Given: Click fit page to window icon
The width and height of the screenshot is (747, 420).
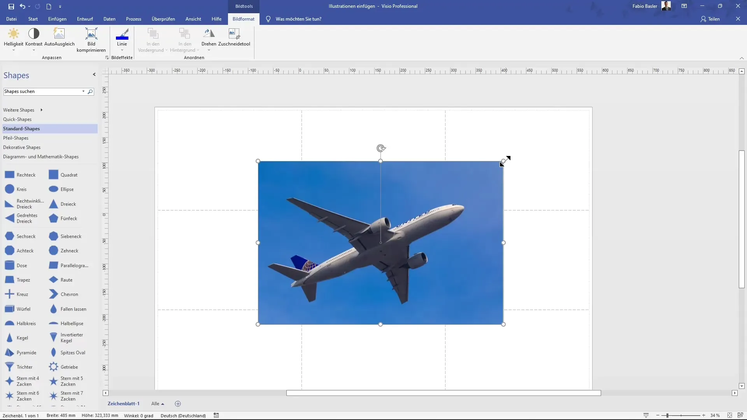Looking at the screenshot, I should [730, 415].
